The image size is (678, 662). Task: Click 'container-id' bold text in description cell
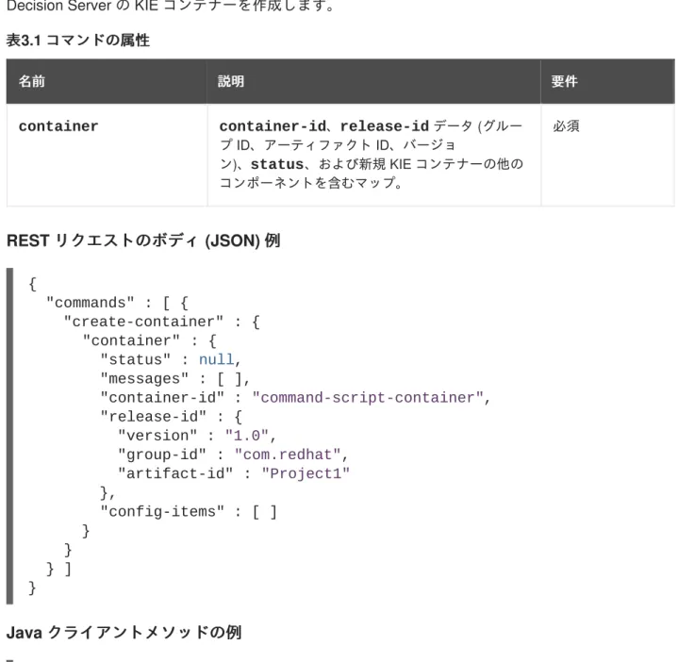[273, 126]
